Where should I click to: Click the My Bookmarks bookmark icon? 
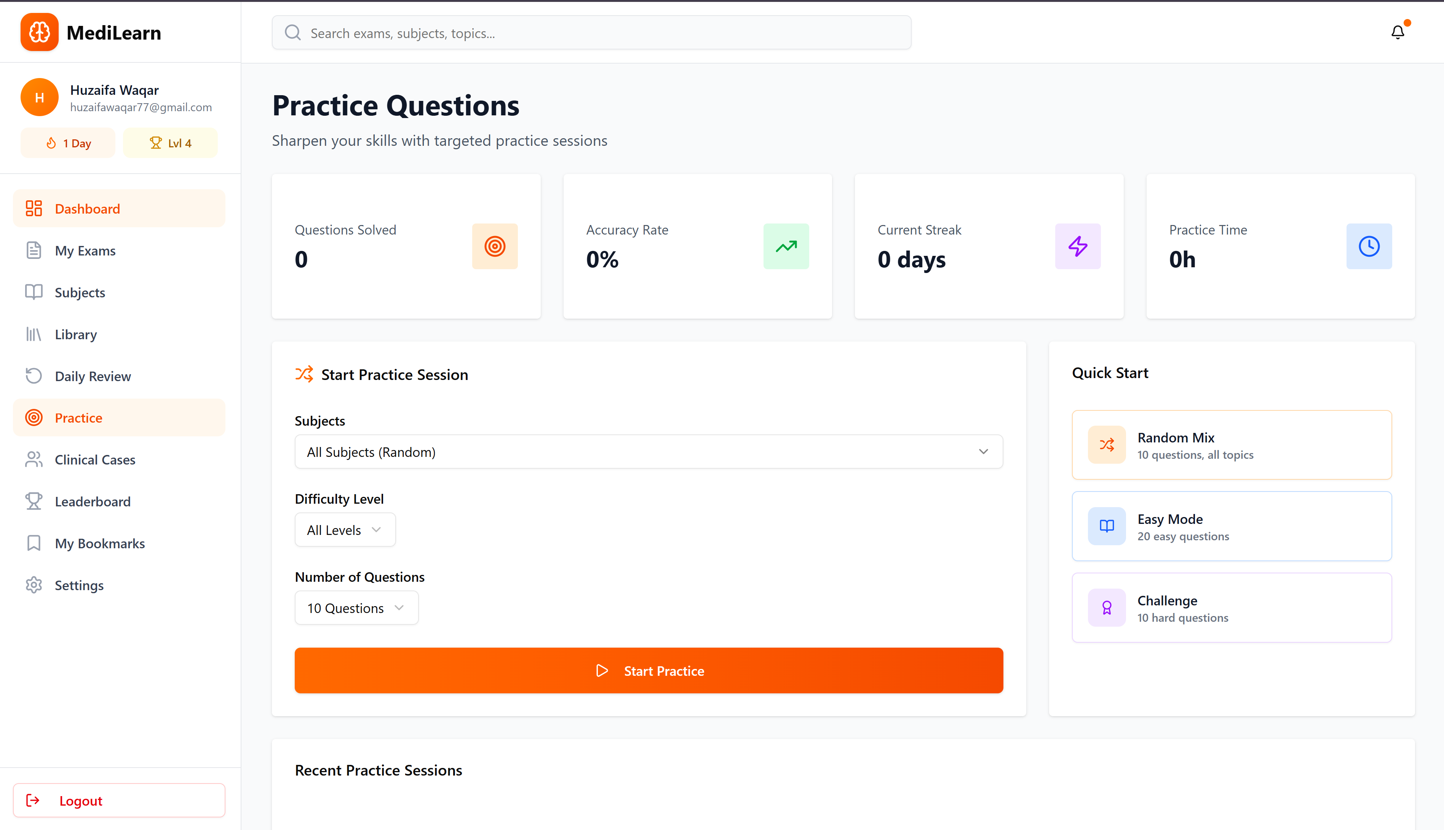tap(34, 543)
